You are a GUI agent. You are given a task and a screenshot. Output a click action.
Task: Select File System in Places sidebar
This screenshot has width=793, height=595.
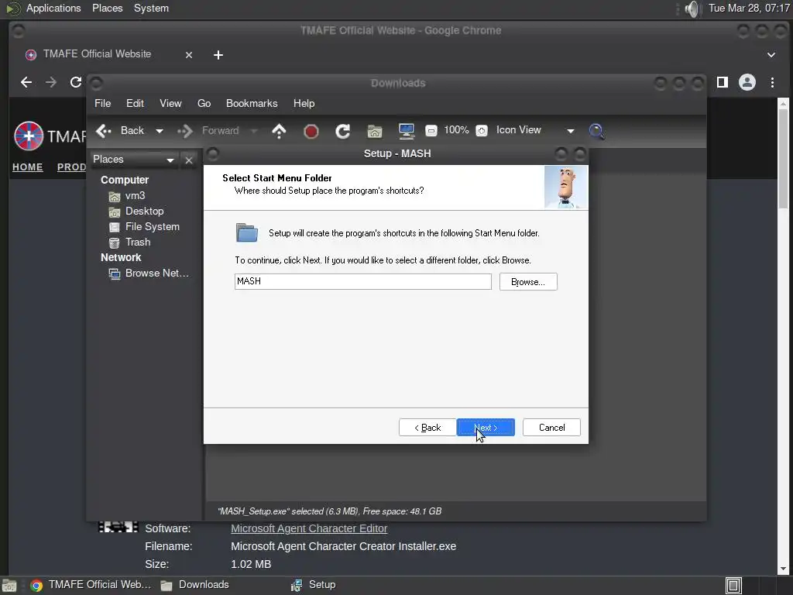tap(153, 227)
